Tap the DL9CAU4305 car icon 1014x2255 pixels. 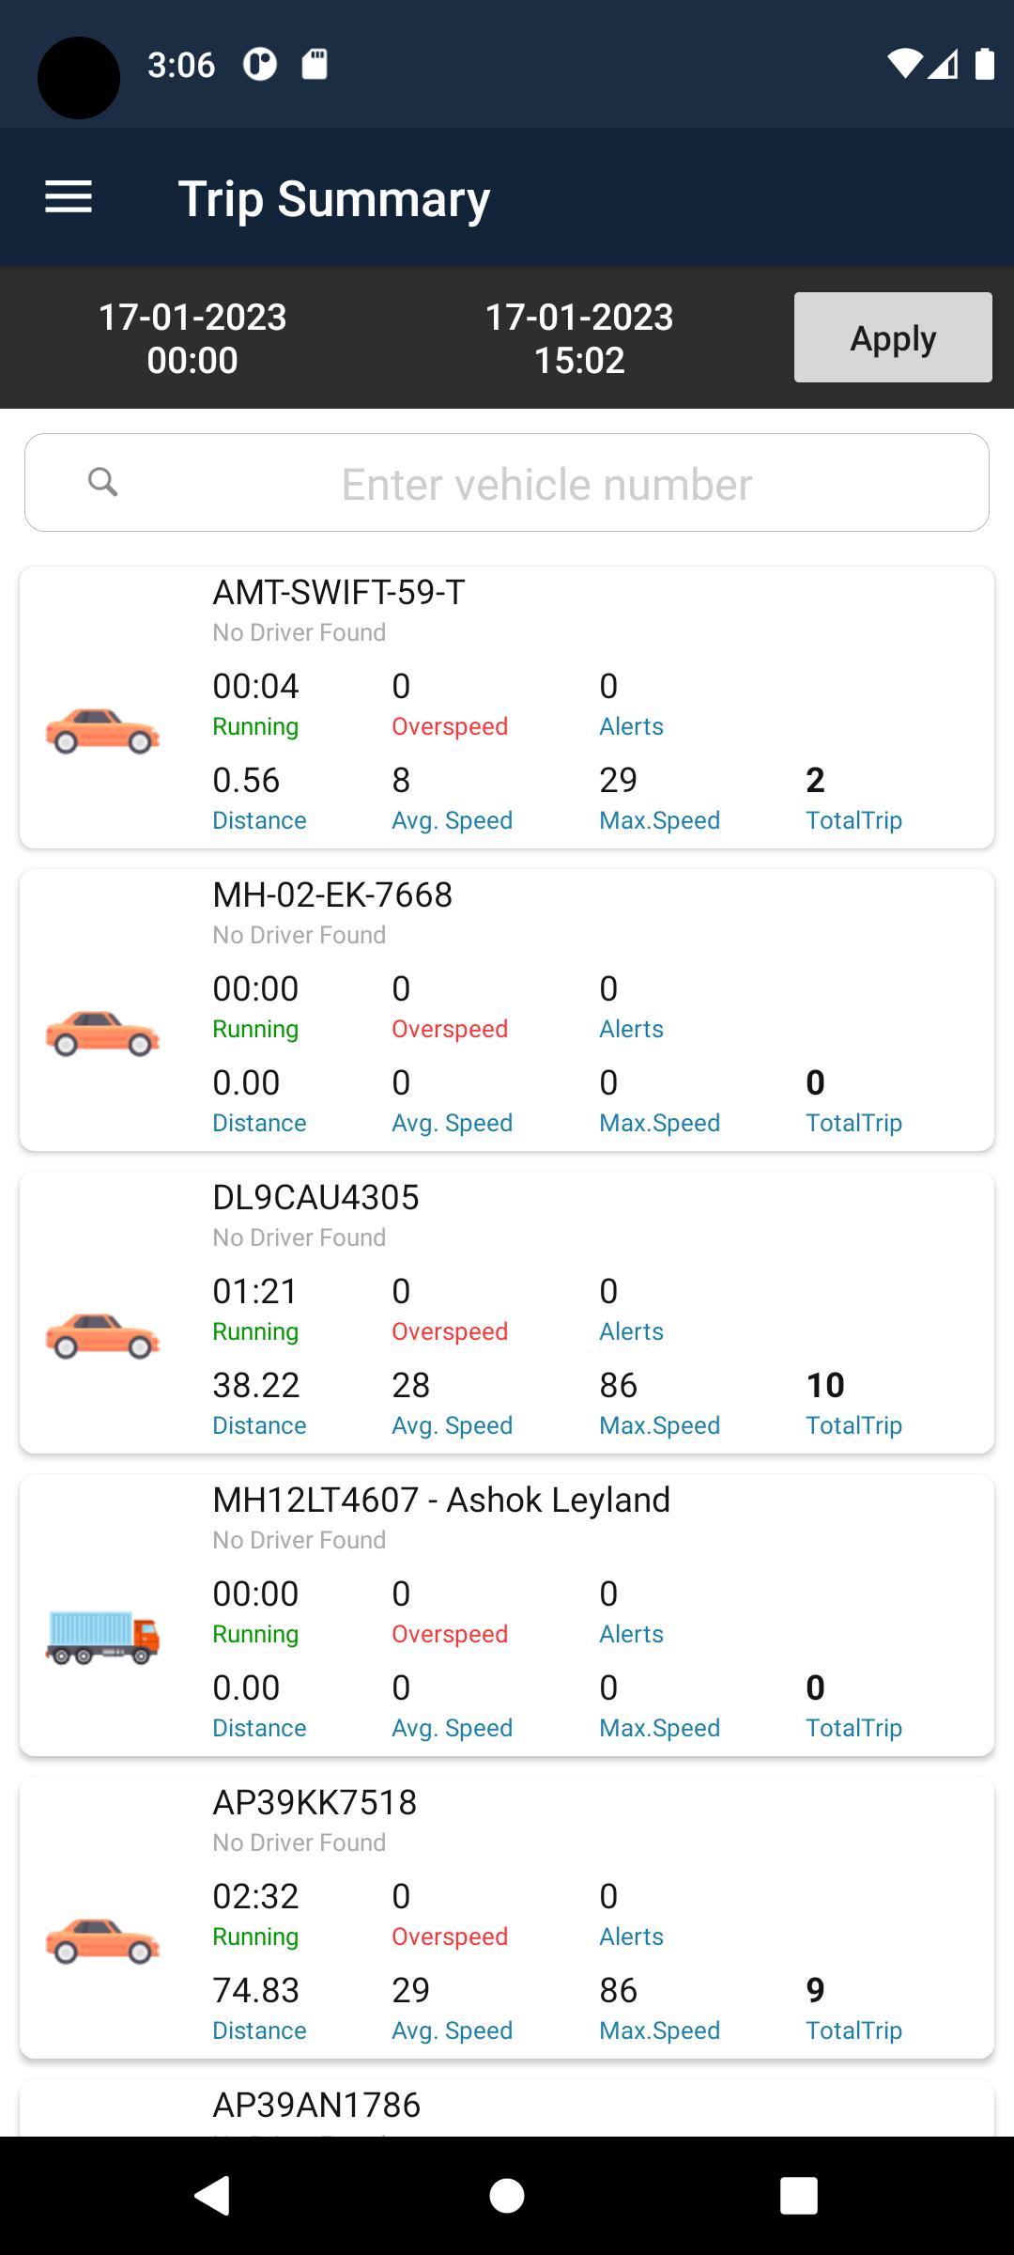click(x=102, y=1336)
